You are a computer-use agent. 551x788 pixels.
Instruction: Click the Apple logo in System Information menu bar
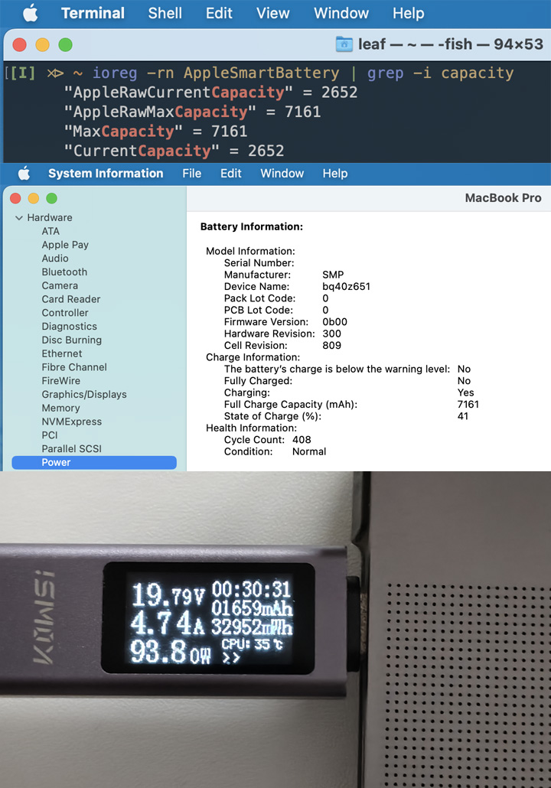point(24,174)
